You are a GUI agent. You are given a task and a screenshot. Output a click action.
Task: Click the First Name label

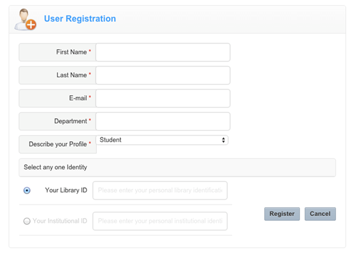coord(72,52)
